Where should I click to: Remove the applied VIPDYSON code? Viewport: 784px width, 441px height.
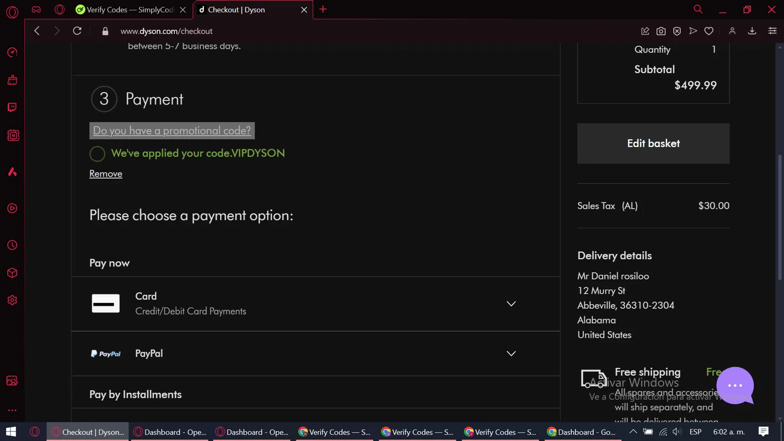point(106,173)
